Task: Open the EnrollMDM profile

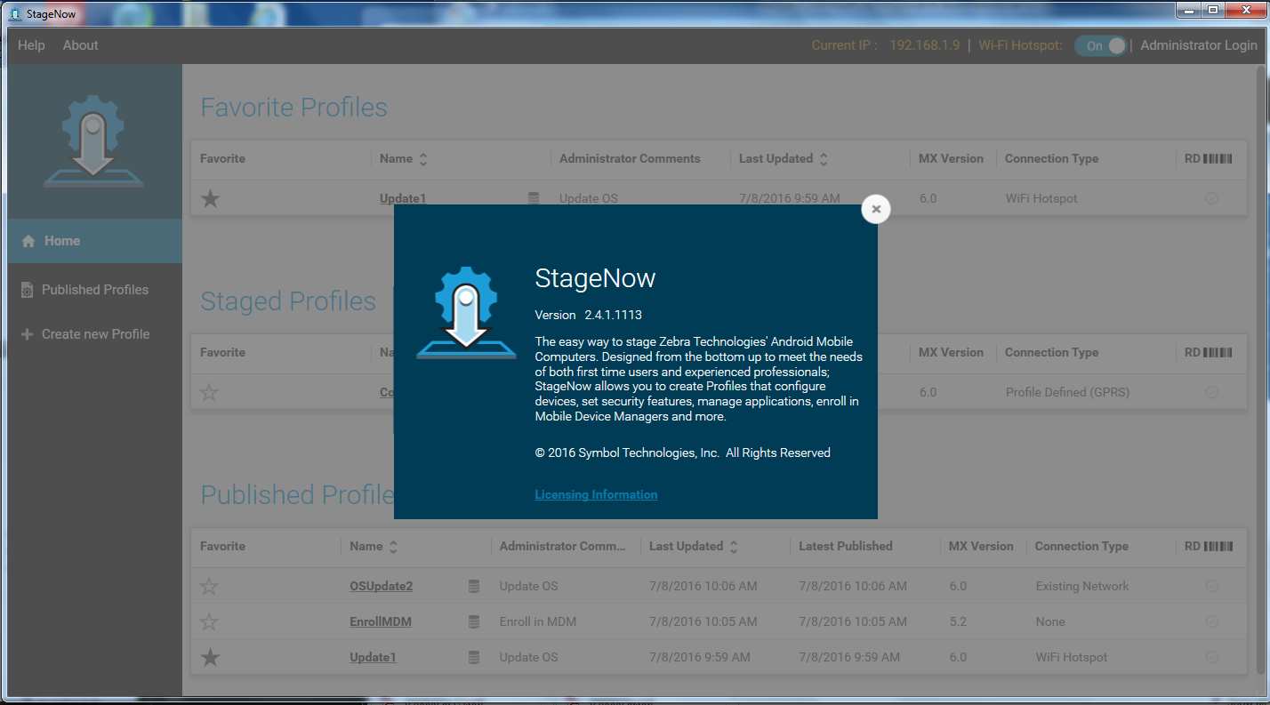Action: [x=381, y=621]
